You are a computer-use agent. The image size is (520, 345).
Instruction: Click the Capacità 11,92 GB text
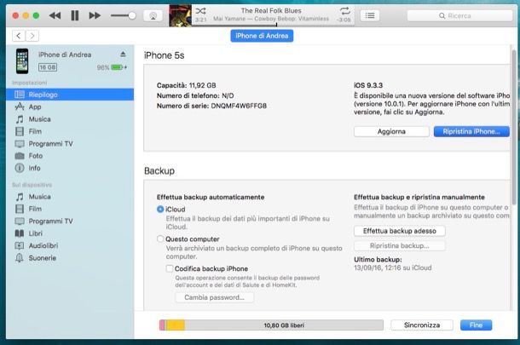point(187,85)
